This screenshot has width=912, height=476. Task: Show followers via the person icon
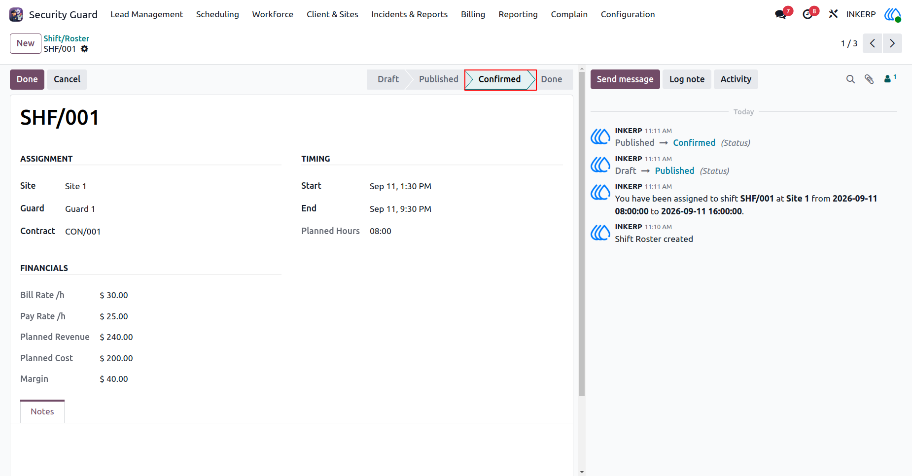(x=890, y=78)
